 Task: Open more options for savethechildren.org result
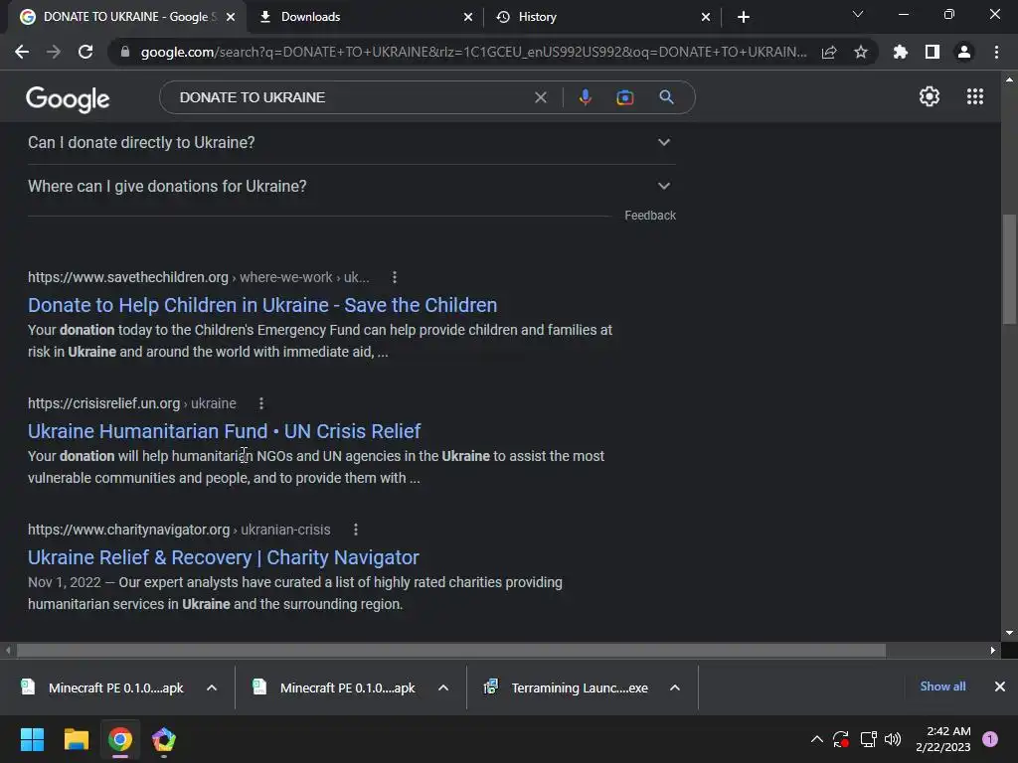tap(394, 278)
